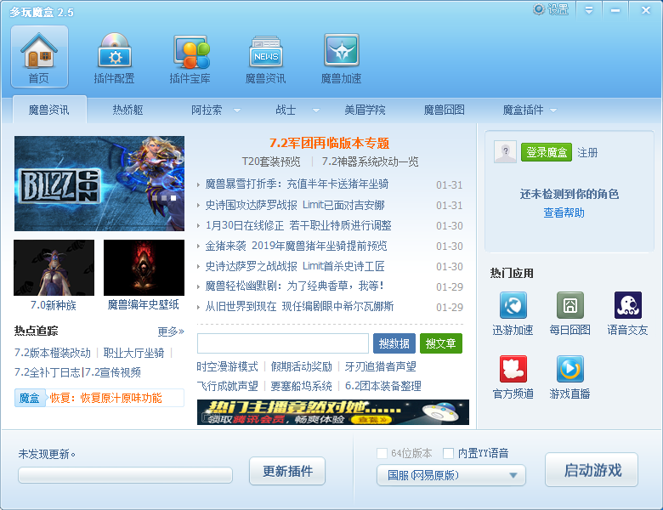Launch the 语音交友 app icon

coord(628,305)
